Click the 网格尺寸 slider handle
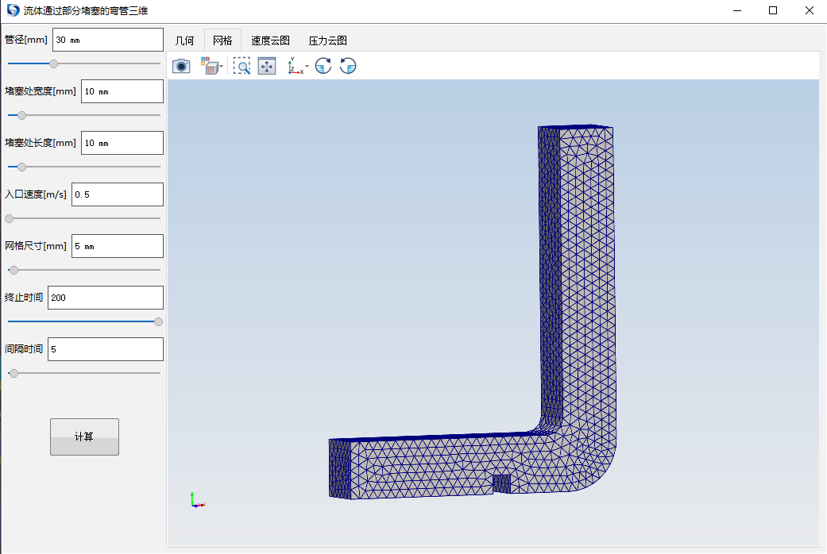The height and width of the screenshot is (554, 827). pos(14,271)
